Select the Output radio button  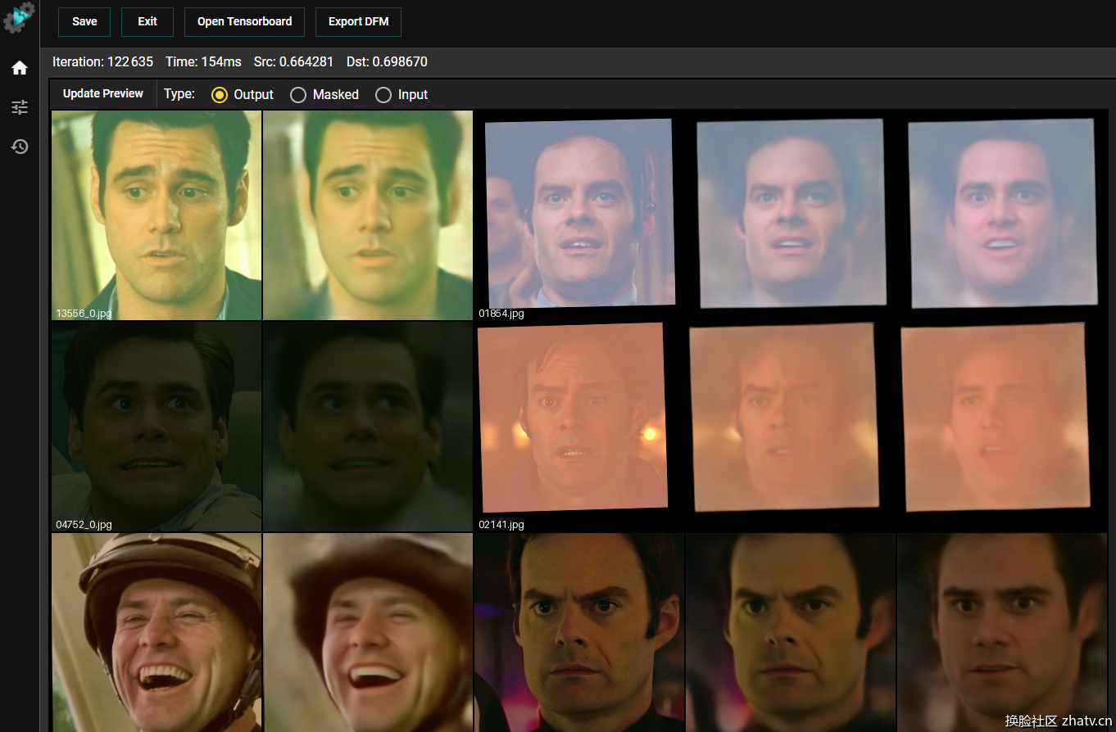[220, 95]
